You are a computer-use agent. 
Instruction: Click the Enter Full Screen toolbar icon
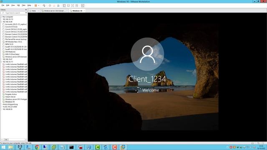pos(73,5)
